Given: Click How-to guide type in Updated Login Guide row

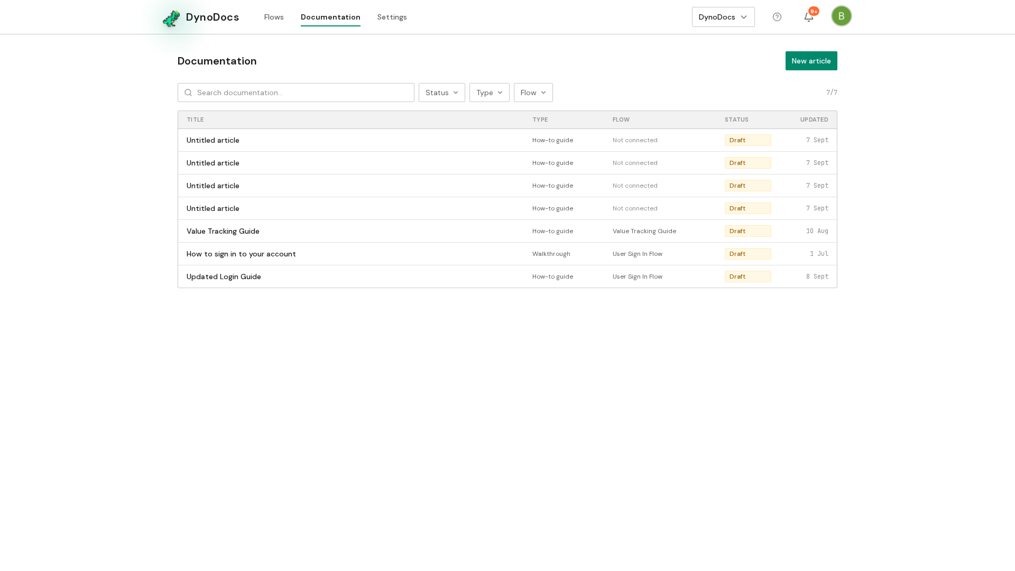Looking at the screenshot, I should click(552, 277).
